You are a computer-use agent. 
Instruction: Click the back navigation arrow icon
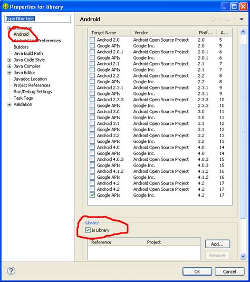pyautogui.click(x=213, y=19)
